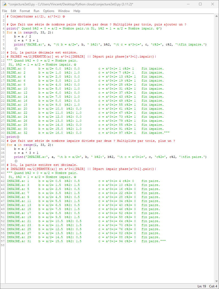Viewport: 219px width, 289px height.
Task: Open the Edit menu
Action: tap(13, 11)
